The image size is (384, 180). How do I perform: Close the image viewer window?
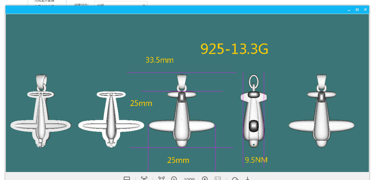pos(365,10)
